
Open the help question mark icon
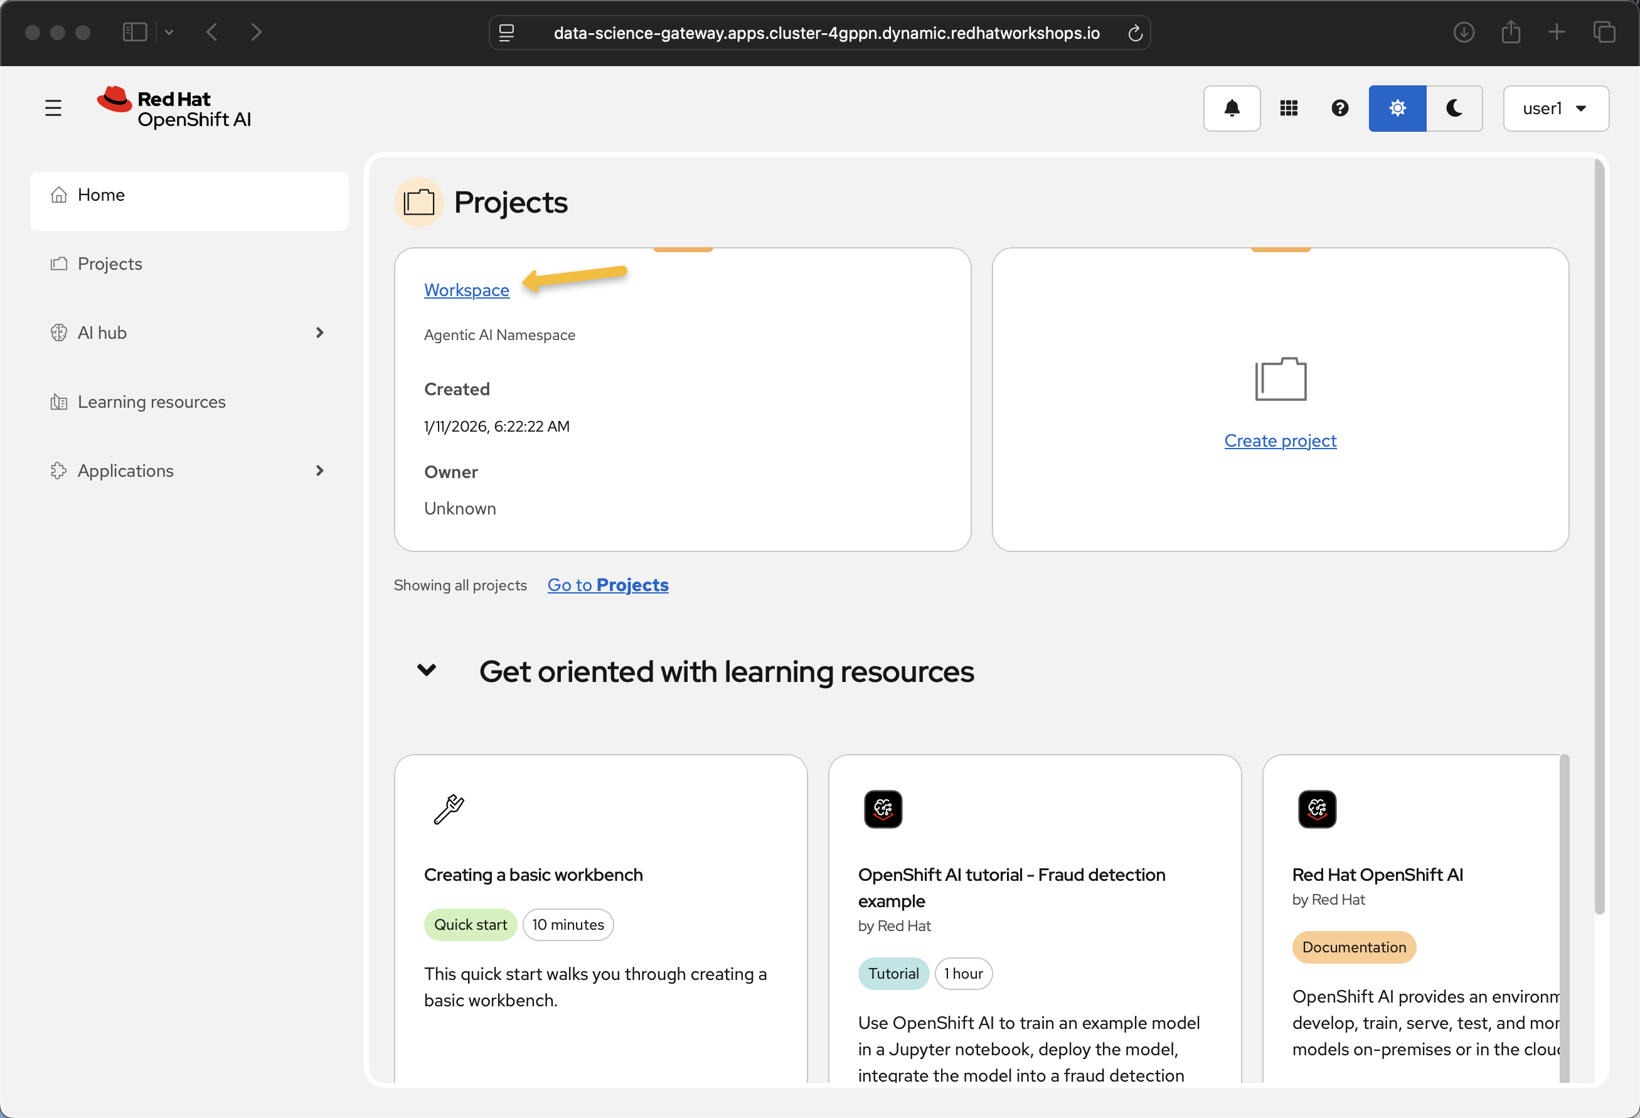pyautogui.click(x=1340, y=108)
